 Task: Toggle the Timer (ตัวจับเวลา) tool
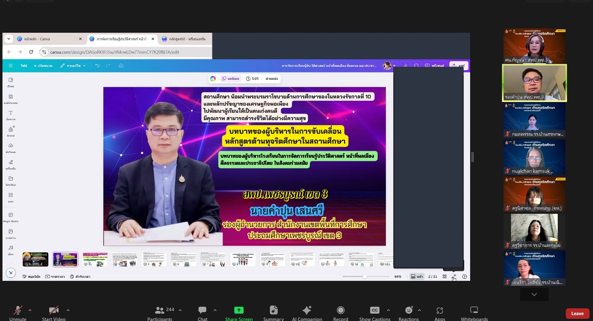click(80, 277)
